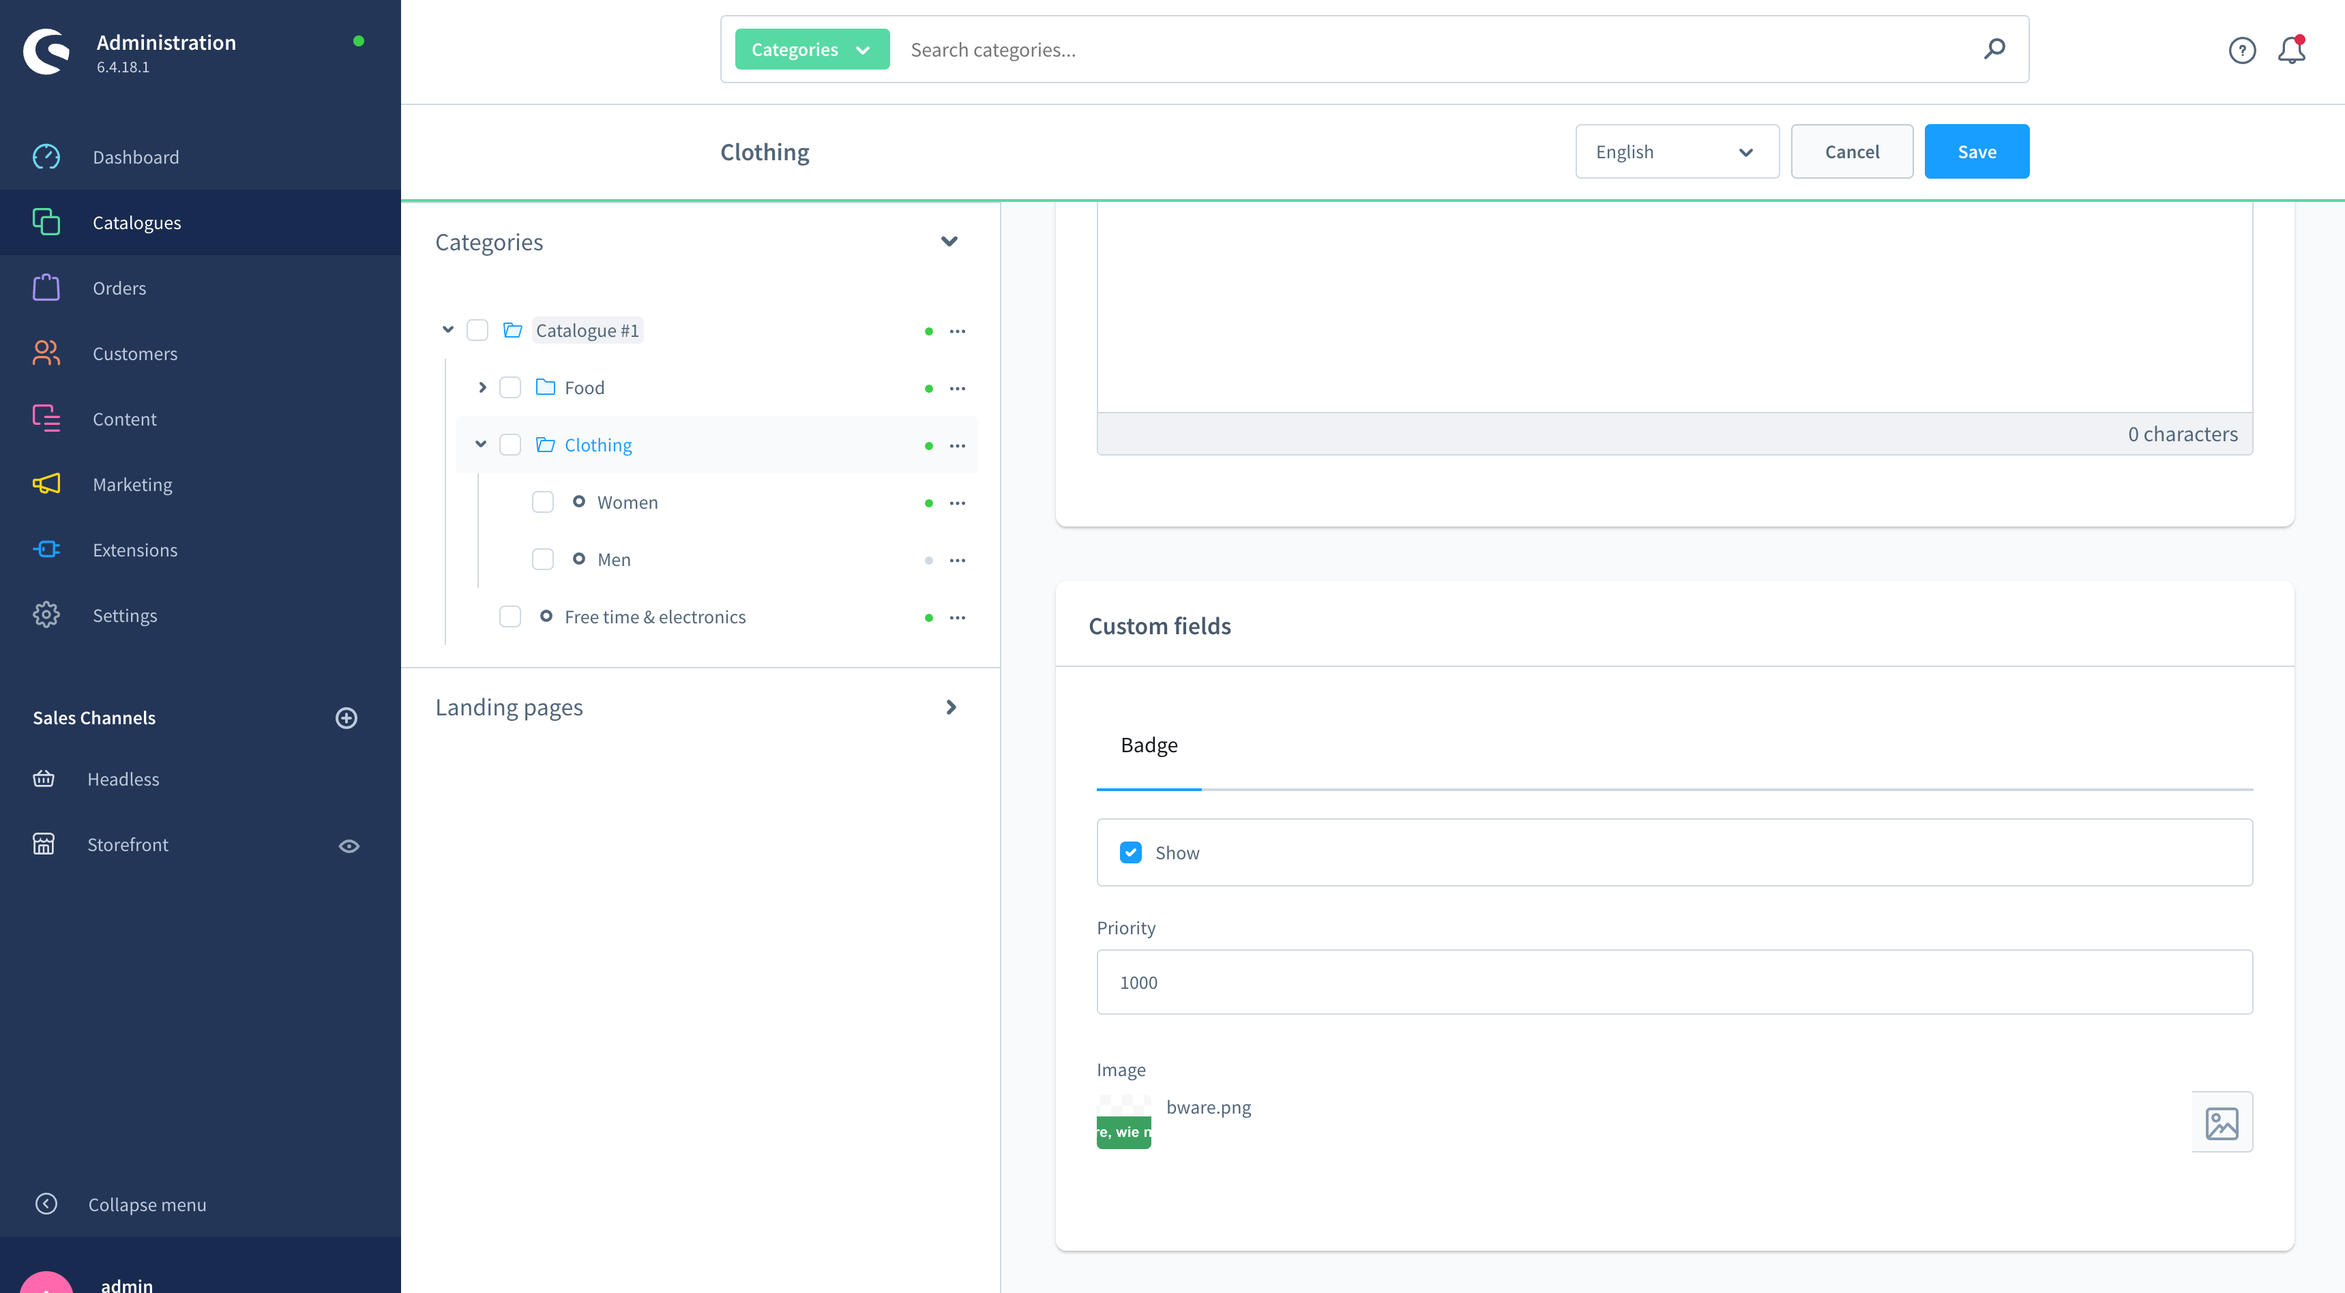Viewport: 2345px width, 1293px height.
Task: Click the admin user avatar
Action: click(x=46, y=1282)
